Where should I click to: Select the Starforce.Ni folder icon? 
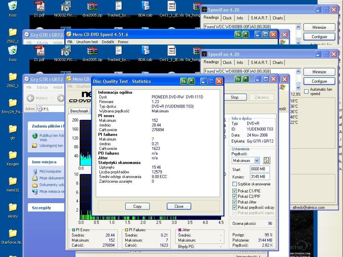click(x=13, y=233)
